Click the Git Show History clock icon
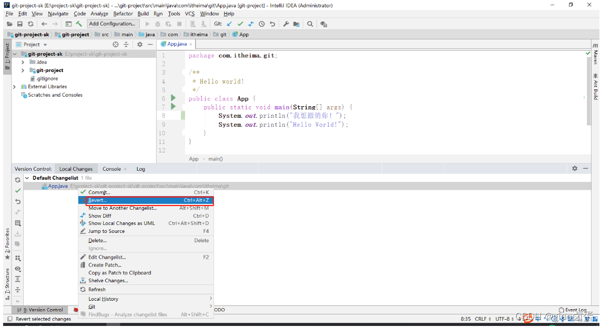Screen dimensions: 601x327 262,24
